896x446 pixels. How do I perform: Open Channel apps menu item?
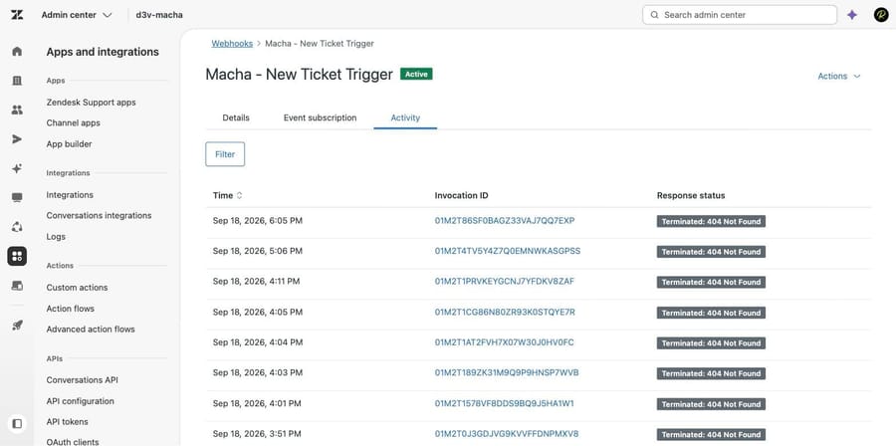pyautogui.click(x=73, y=122)
